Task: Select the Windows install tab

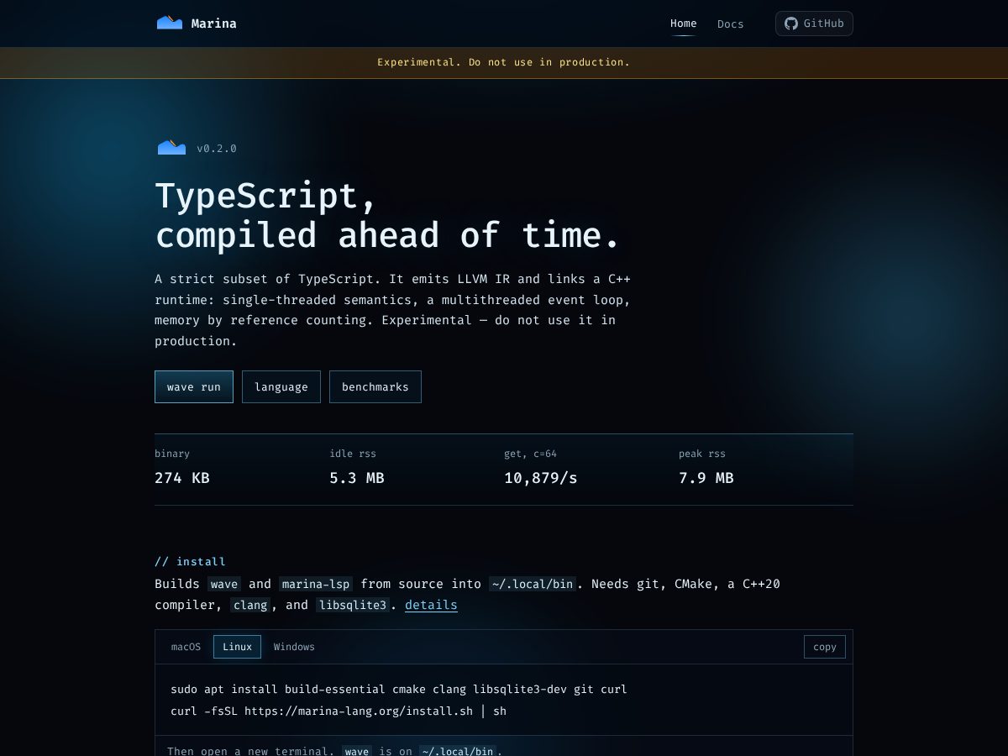Action: tap(294, 647)
